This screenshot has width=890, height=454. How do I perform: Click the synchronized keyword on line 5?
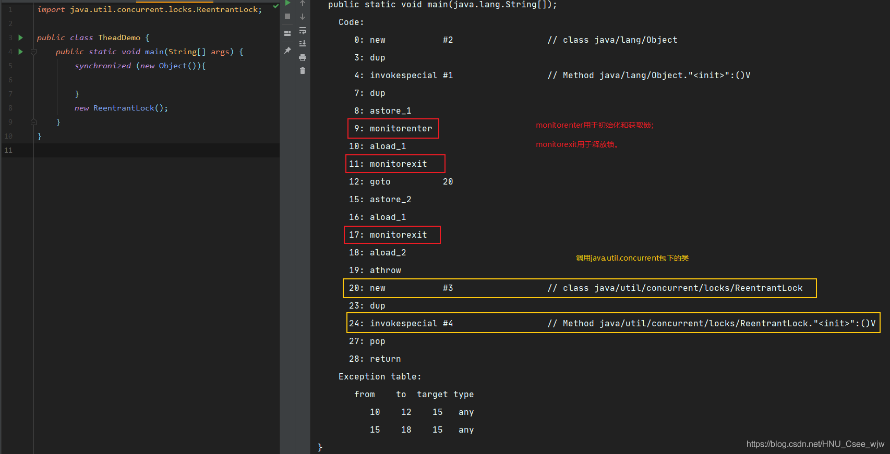103,66
